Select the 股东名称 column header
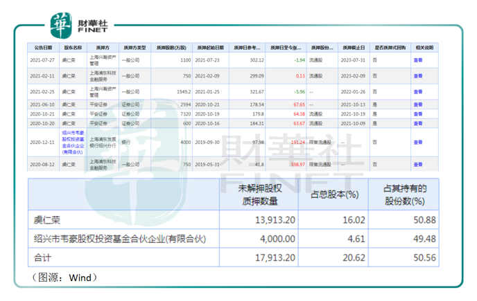Viewport: 477px width, 301px height. (73, 48)
